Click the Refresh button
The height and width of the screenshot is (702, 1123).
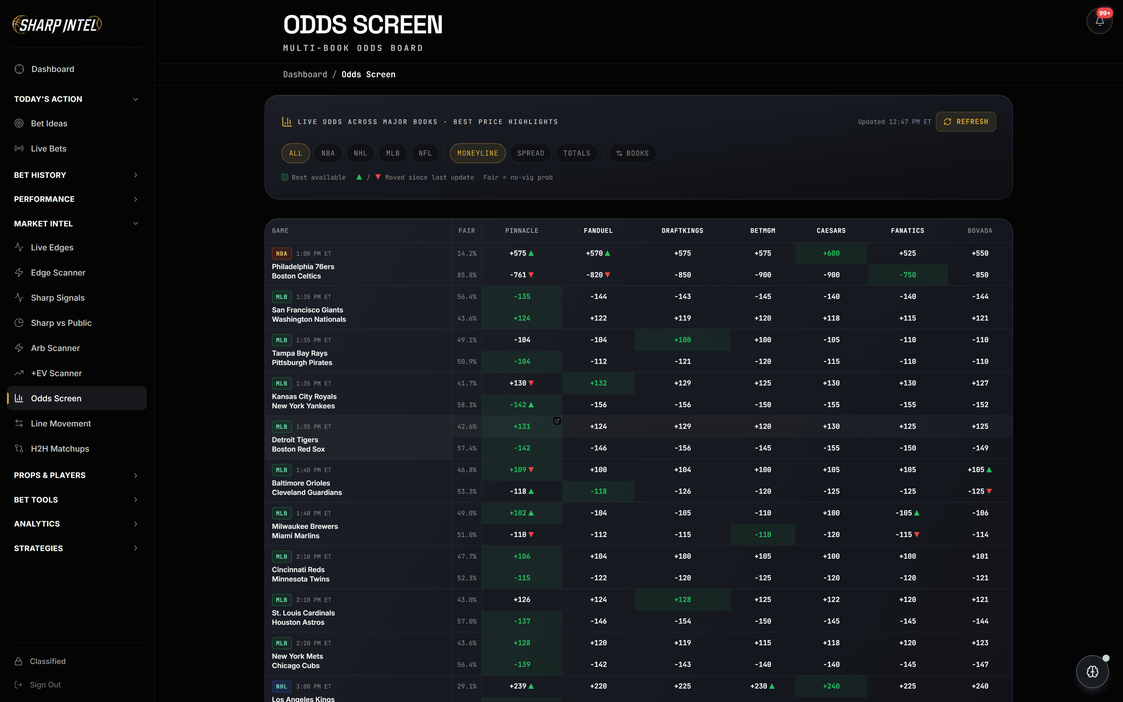pyautogui.click(x=966, y=122)
